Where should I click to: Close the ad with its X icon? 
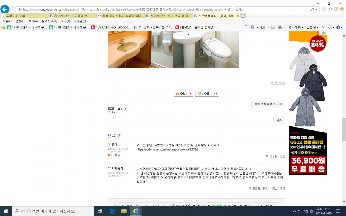[325, 33]
